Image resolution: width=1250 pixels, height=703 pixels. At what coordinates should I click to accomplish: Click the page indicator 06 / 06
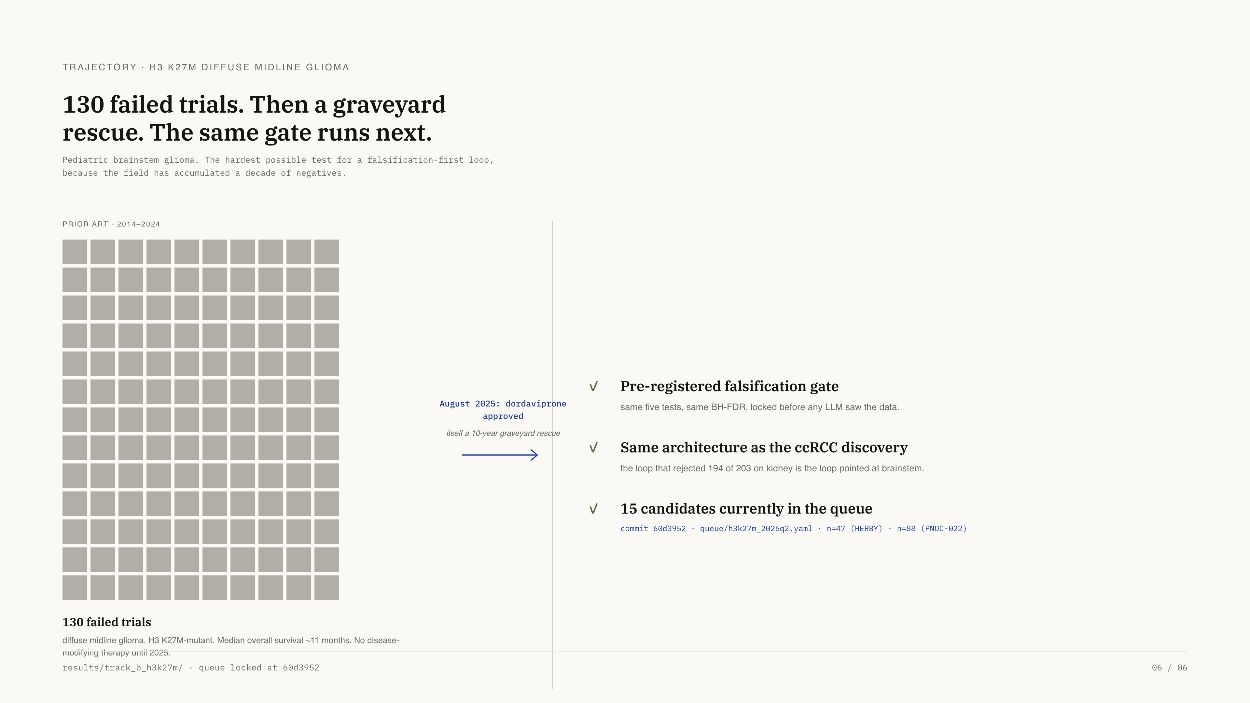click(1170, 668)
